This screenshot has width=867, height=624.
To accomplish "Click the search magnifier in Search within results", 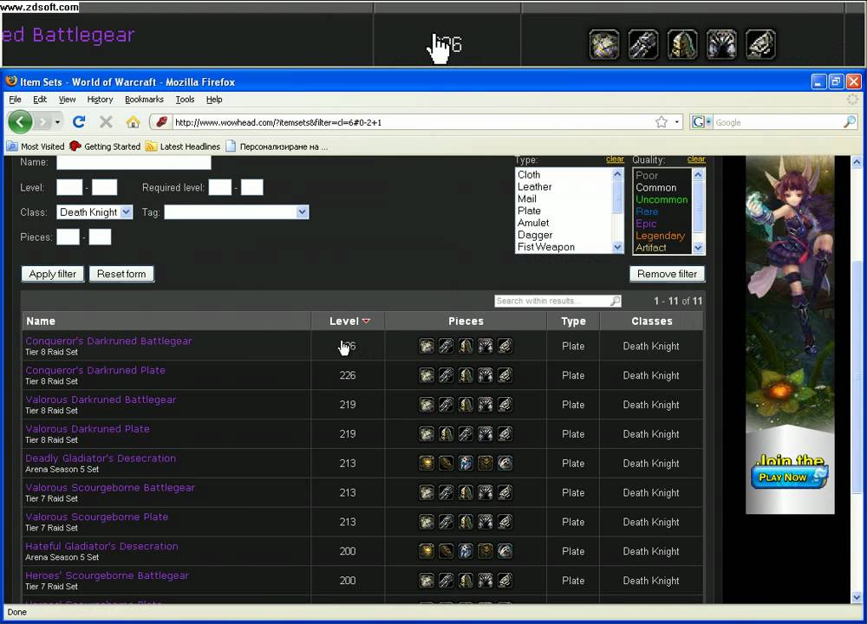I will tap(615, 301).
